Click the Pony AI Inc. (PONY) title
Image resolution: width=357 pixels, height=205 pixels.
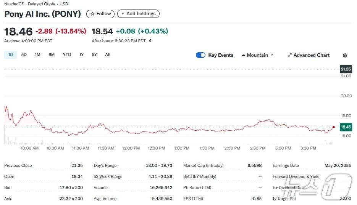click(43, 14)
